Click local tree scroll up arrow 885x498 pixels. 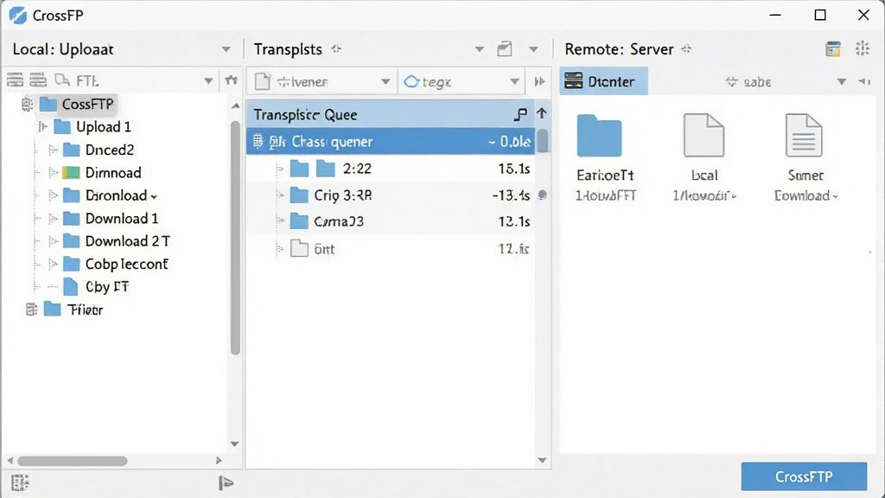click(235, 105)
